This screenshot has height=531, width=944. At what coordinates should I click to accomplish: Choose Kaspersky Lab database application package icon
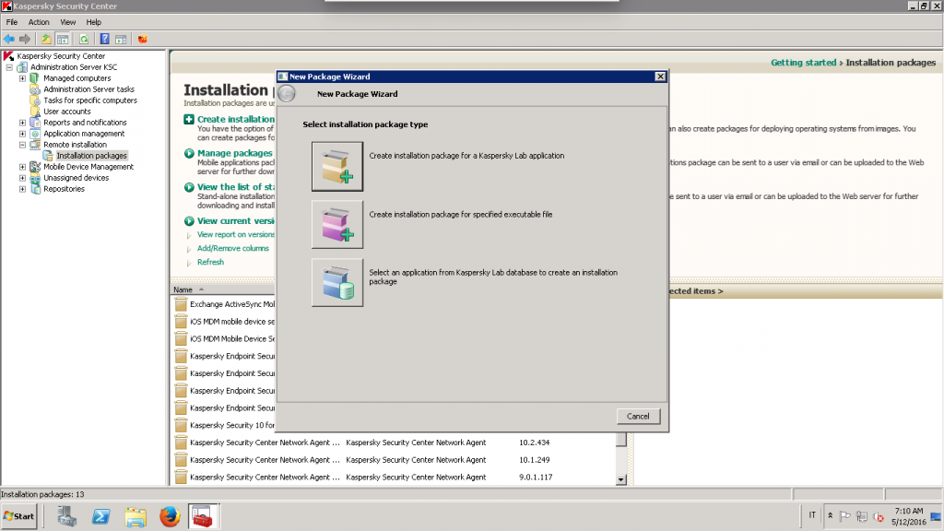coord(337,283)
